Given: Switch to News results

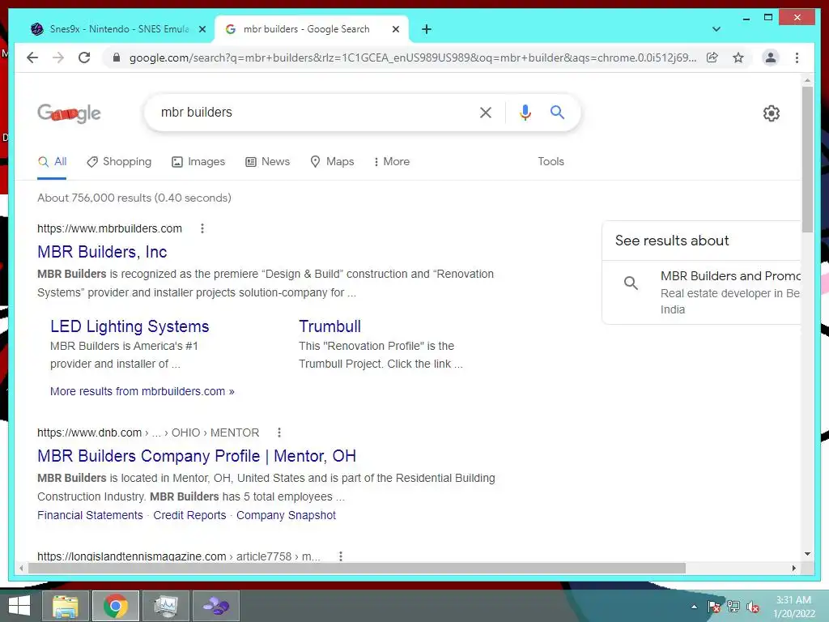Looking at the screenshot, I should (267, 161).
